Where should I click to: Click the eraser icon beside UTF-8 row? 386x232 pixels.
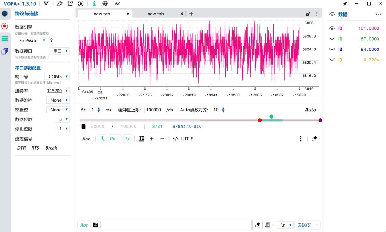point(314,139)
